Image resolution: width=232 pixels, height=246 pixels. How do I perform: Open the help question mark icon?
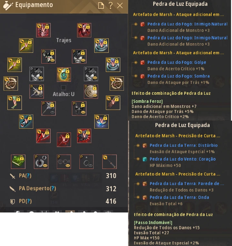coord(110,6)
